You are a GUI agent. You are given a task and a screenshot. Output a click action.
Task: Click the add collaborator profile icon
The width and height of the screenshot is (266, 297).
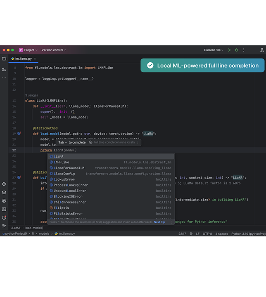[x=262, y=50]
